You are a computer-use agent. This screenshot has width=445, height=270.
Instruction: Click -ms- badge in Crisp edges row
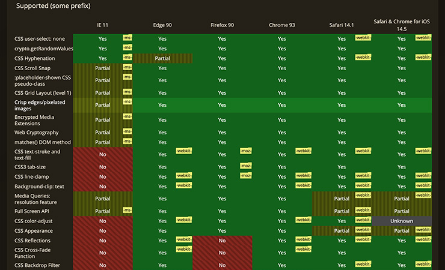coord(127,101)
